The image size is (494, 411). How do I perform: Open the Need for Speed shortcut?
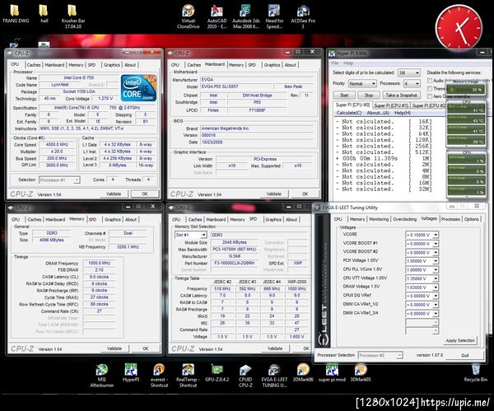pos(274,16)
